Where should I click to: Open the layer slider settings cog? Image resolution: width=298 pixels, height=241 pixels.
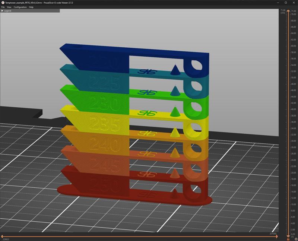(296, 239)
